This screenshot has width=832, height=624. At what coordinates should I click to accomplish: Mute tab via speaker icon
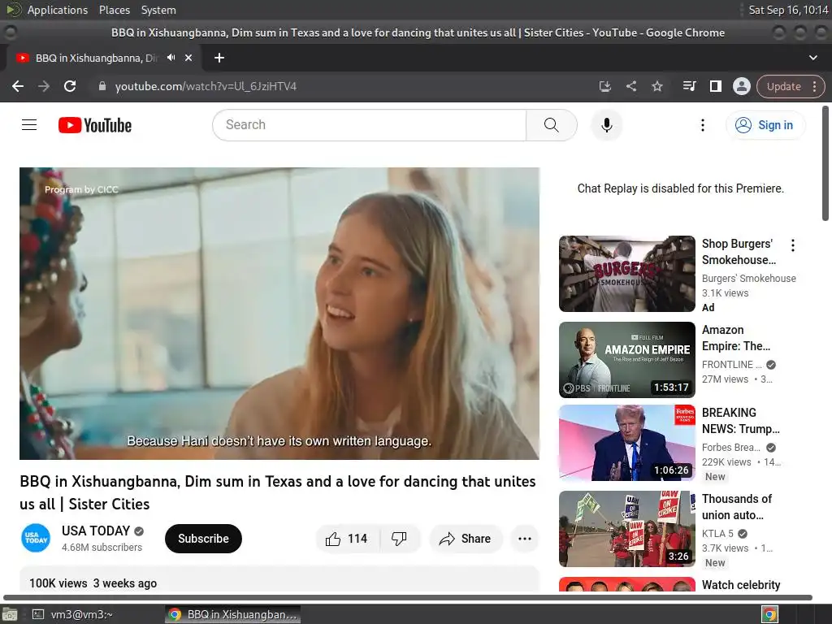tap(171, 58)
